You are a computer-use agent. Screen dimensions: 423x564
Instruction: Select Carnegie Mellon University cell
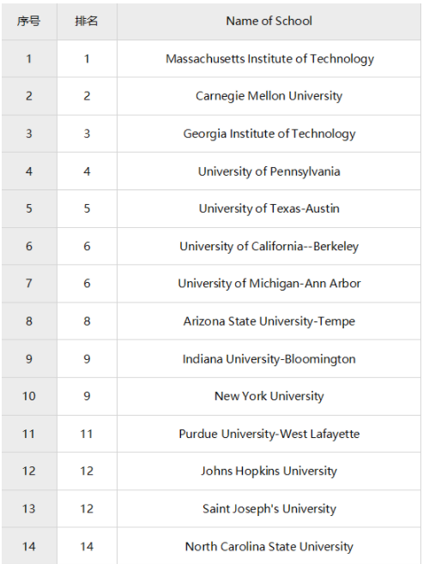[x=269, y=96]
